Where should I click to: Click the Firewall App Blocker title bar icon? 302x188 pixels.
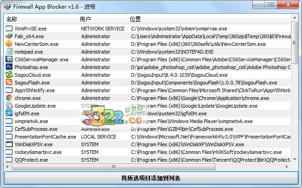click(x=7, y=7)
